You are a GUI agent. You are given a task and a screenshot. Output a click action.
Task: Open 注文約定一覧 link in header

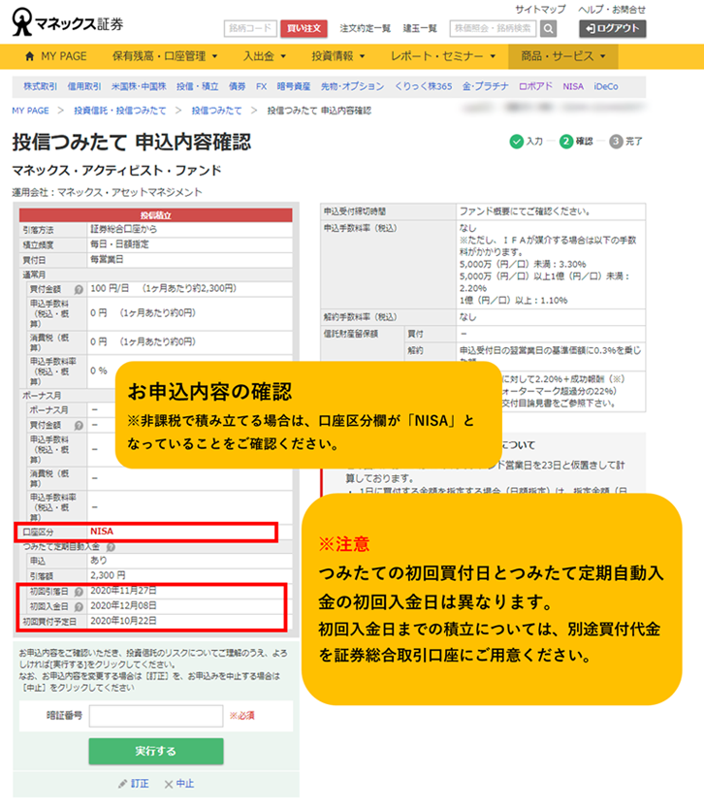365,28
